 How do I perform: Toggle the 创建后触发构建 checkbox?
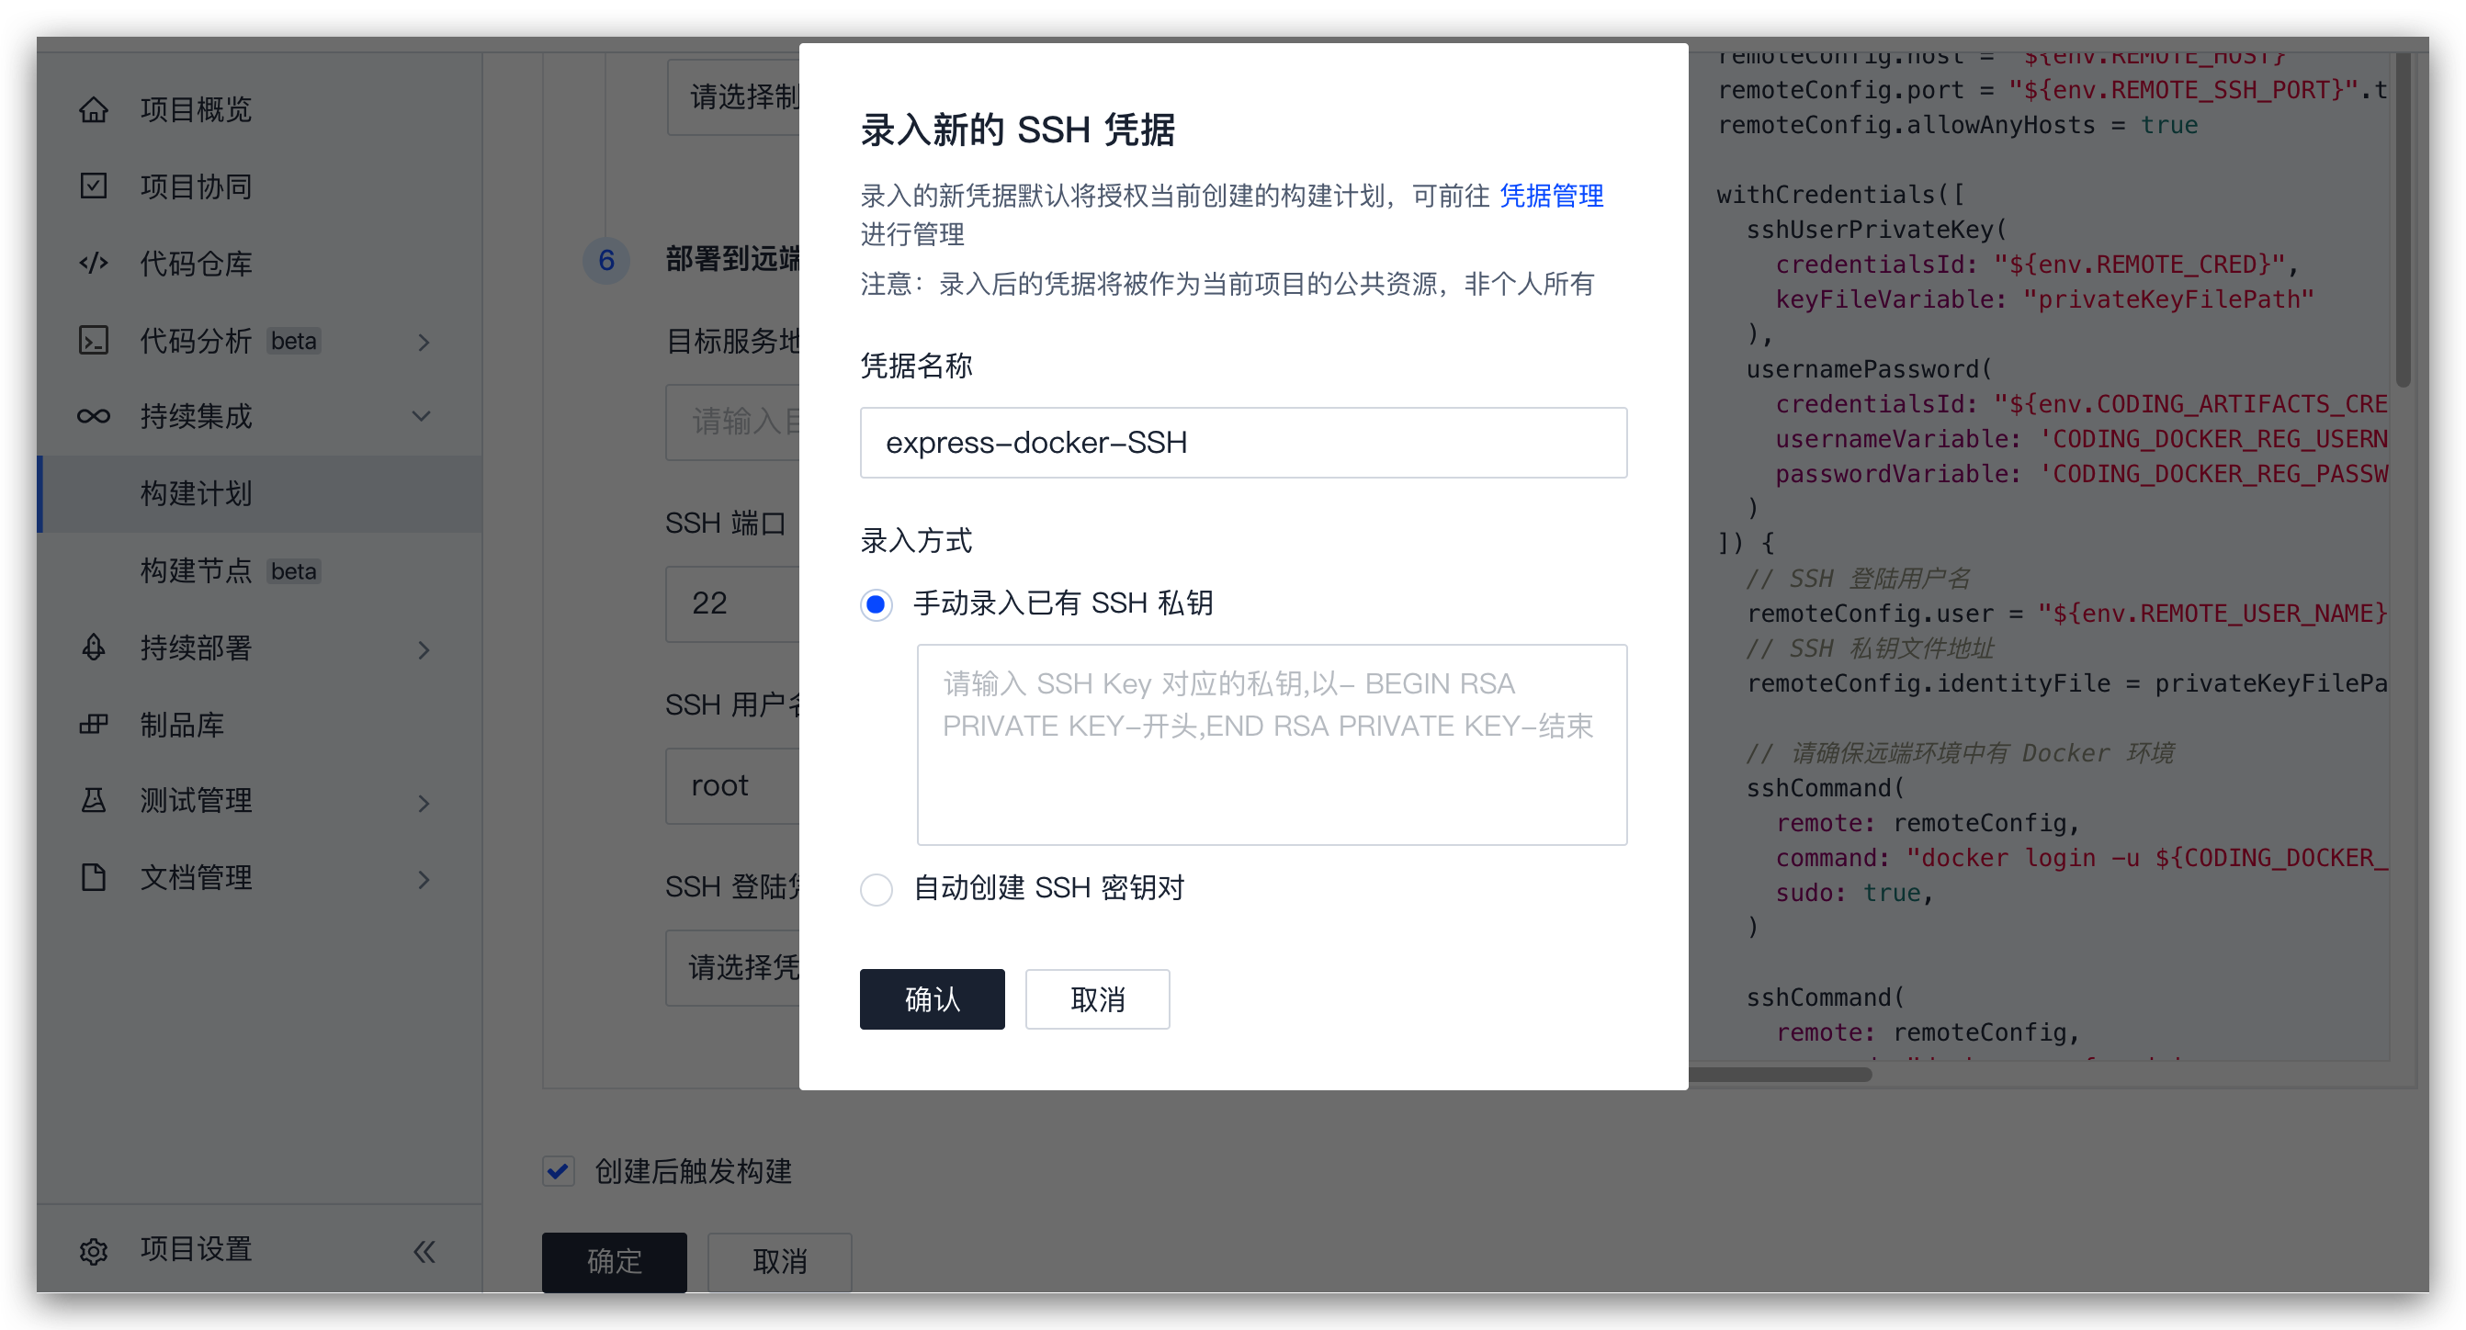point(558,1171)
